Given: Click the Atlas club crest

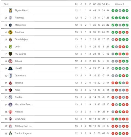Looking at the screenshot, I should click(11, 90).
